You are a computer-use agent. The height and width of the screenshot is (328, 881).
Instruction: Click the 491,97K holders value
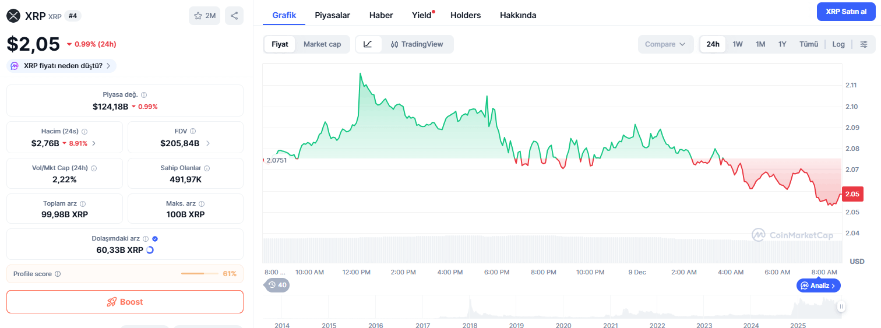(185, 179)
